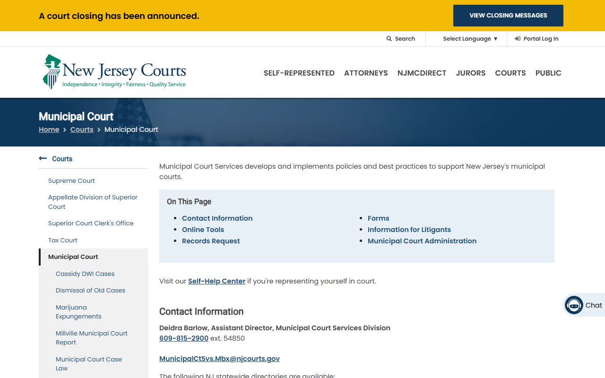Jump to Information for Litigants section

point(409,230)
